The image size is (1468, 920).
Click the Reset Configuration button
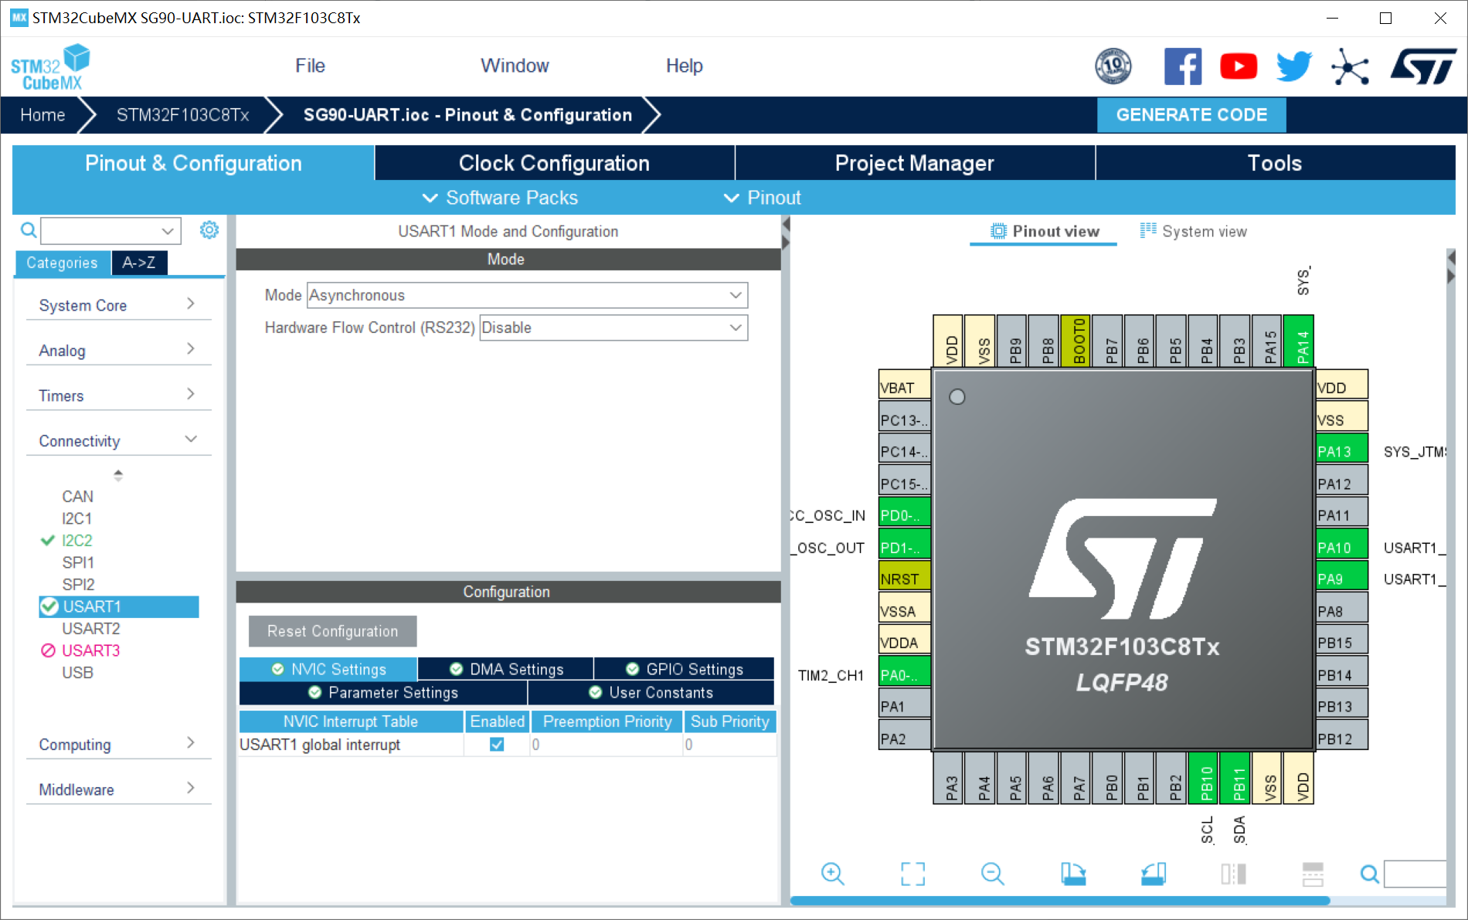point(332,631)
